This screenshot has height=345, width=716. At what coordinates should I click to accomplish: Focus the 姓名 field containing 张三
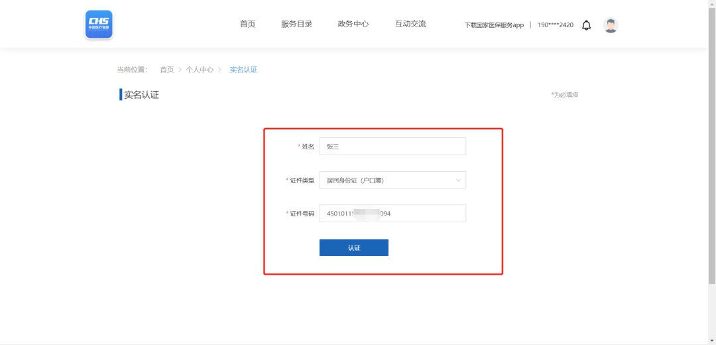pyautogui.click(x=392, y=147)
